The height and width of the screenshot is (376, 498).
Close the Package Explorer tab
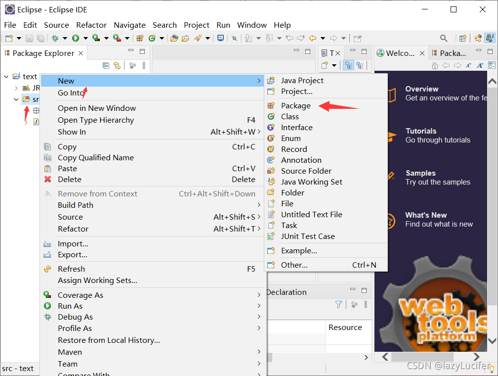coord(81,53)
